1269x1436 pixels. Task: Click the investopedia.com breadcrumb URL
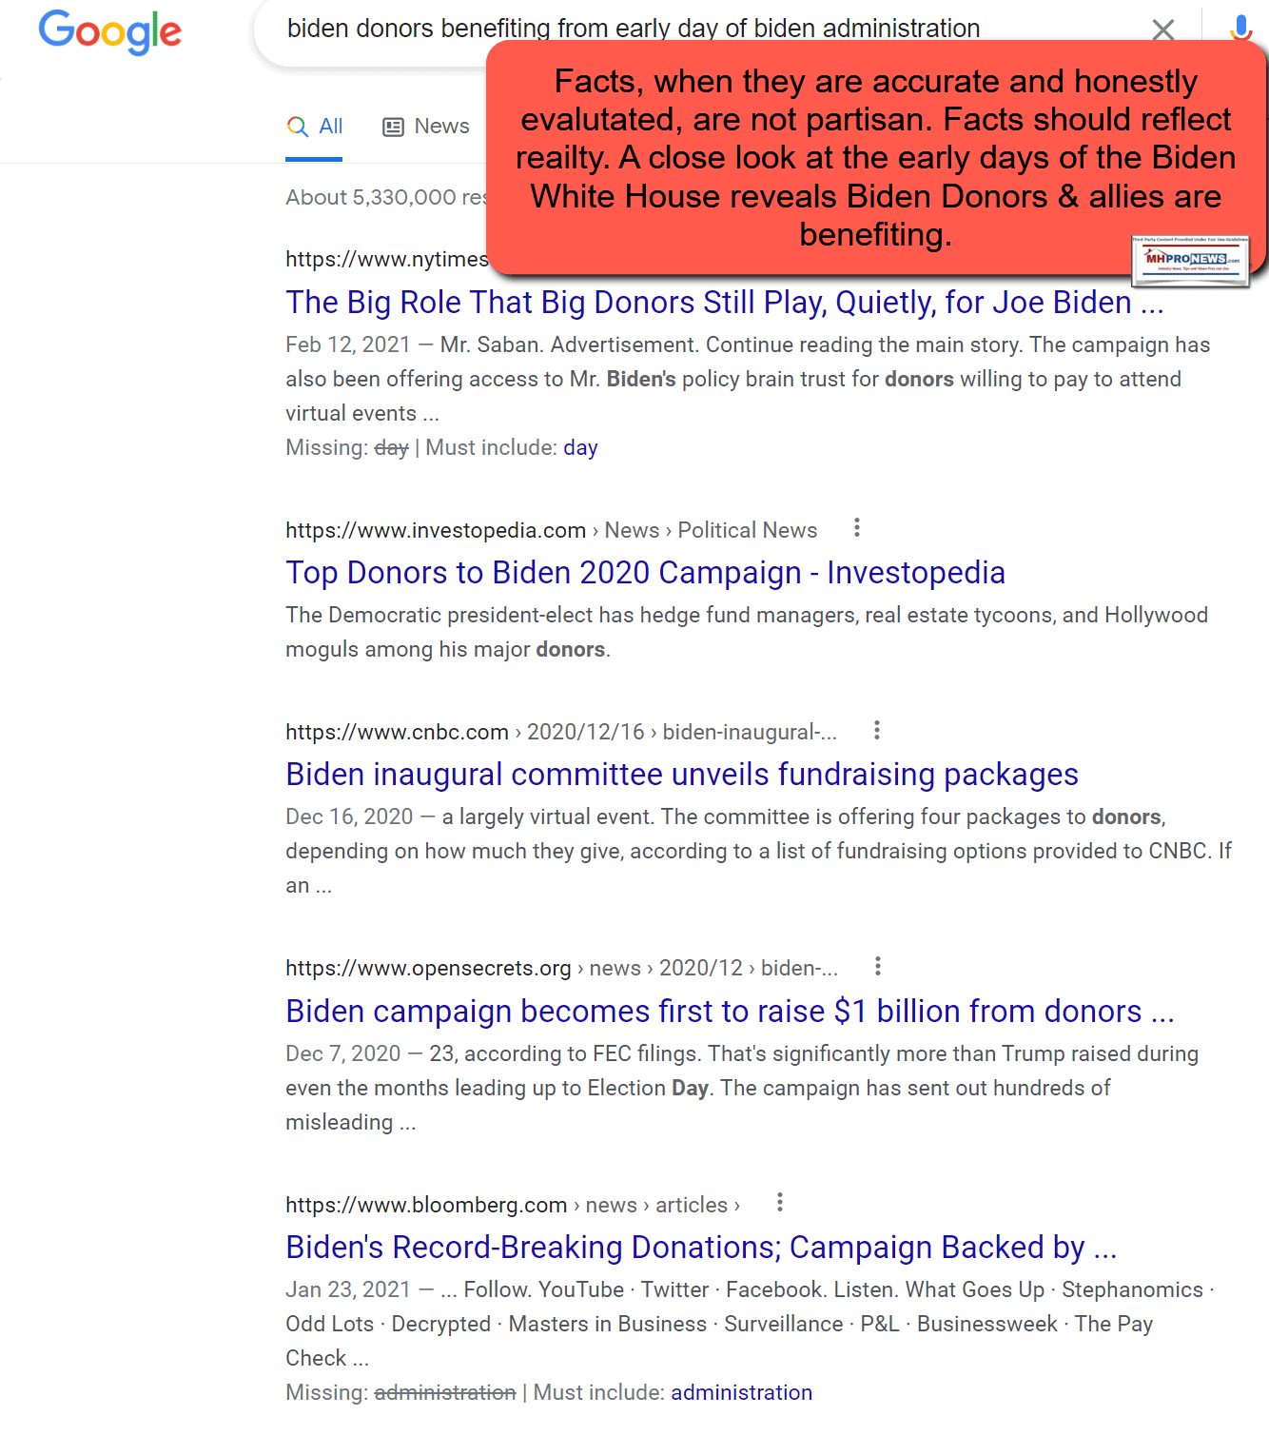[x=435, y=531]
